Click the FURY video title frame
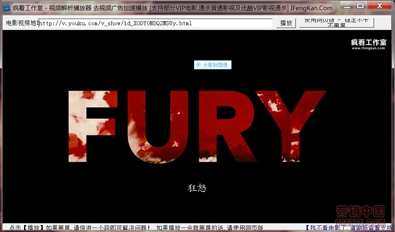395x232 pixels. click(197, 126)
